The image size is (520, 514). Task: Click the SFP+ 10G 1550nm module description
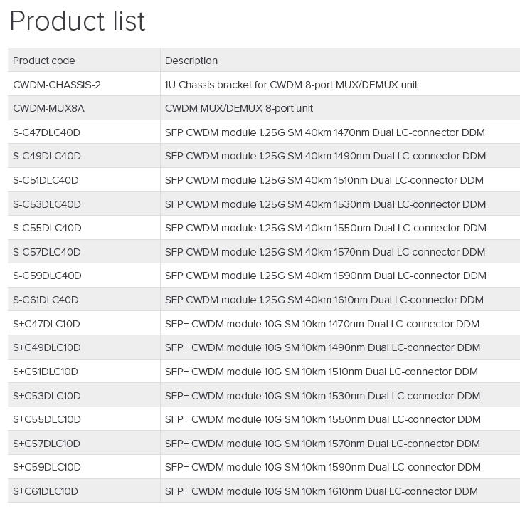click(x=322, y=419)
